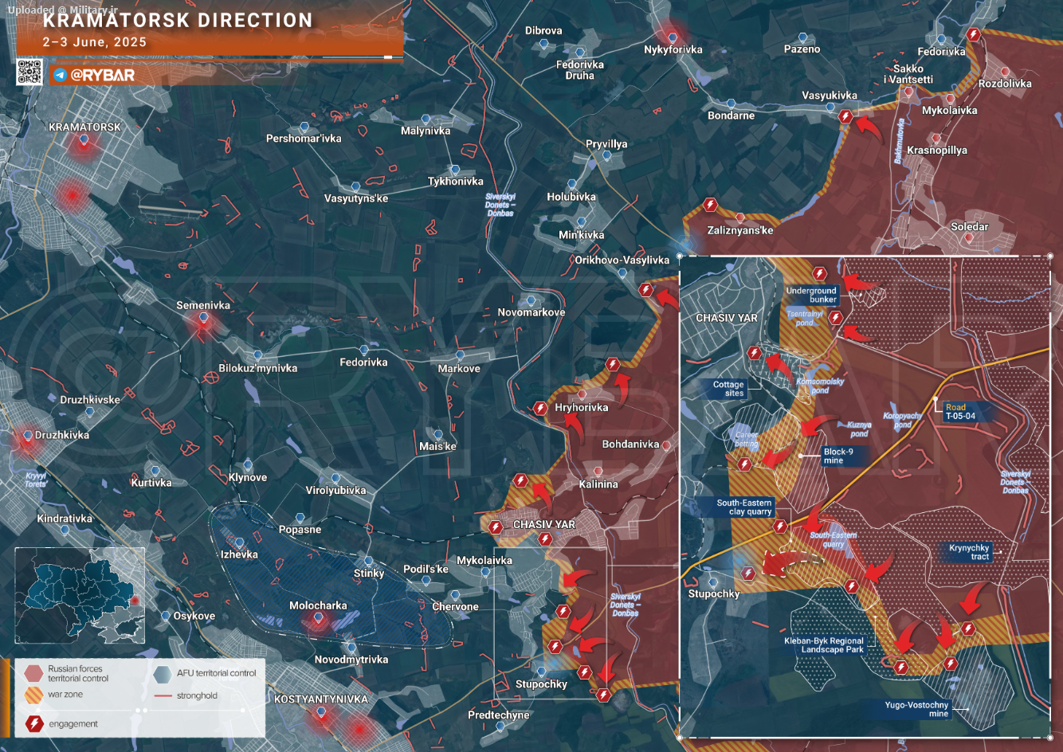Click the settlement marker above Malynivka
Image resolution: width=1063 pixels, height=752 pixels.
pos(426,119)
